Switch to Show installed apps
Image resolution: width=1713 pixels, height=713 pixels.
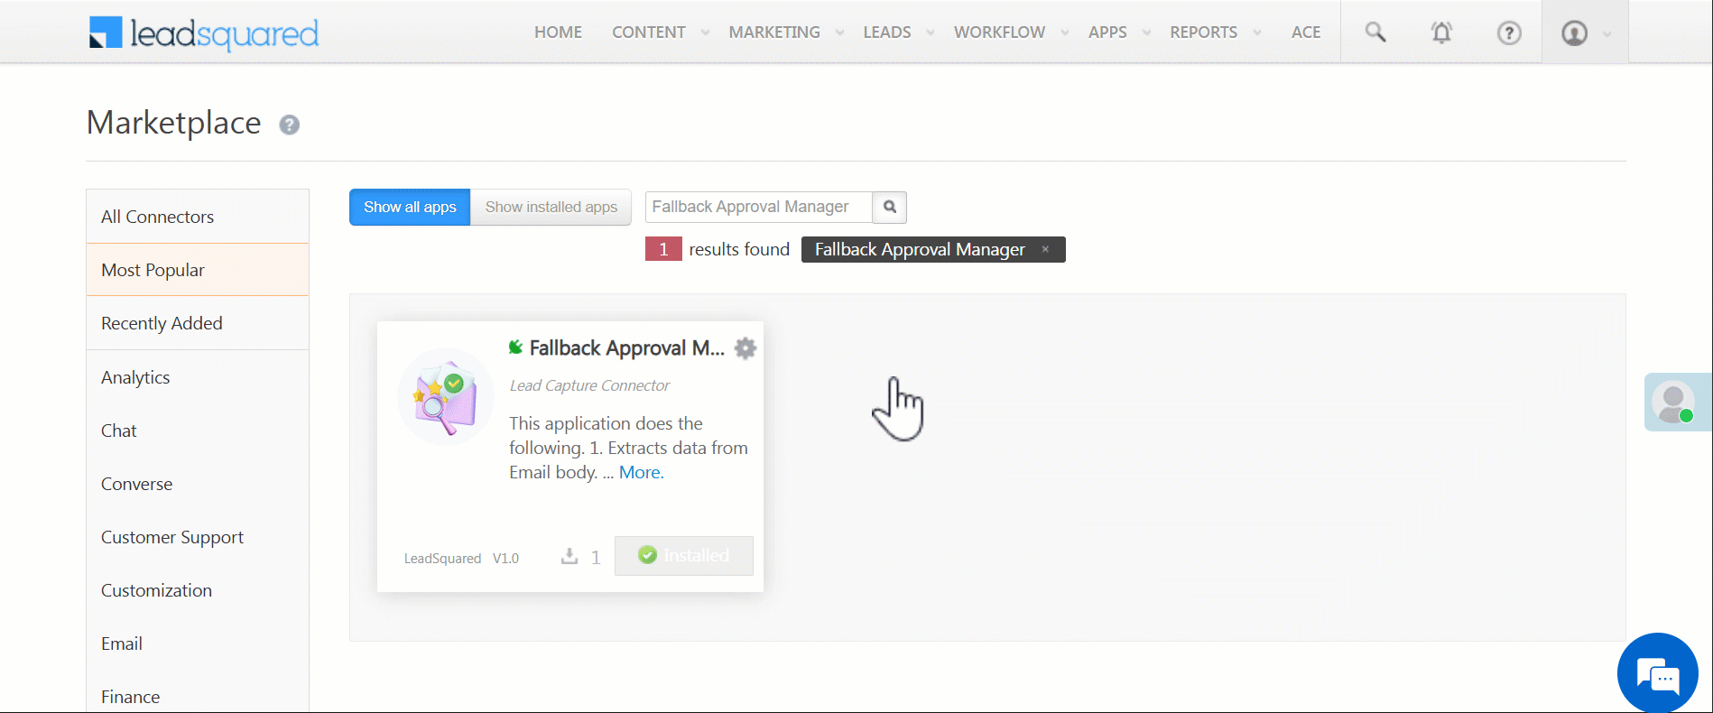(551, 207)
